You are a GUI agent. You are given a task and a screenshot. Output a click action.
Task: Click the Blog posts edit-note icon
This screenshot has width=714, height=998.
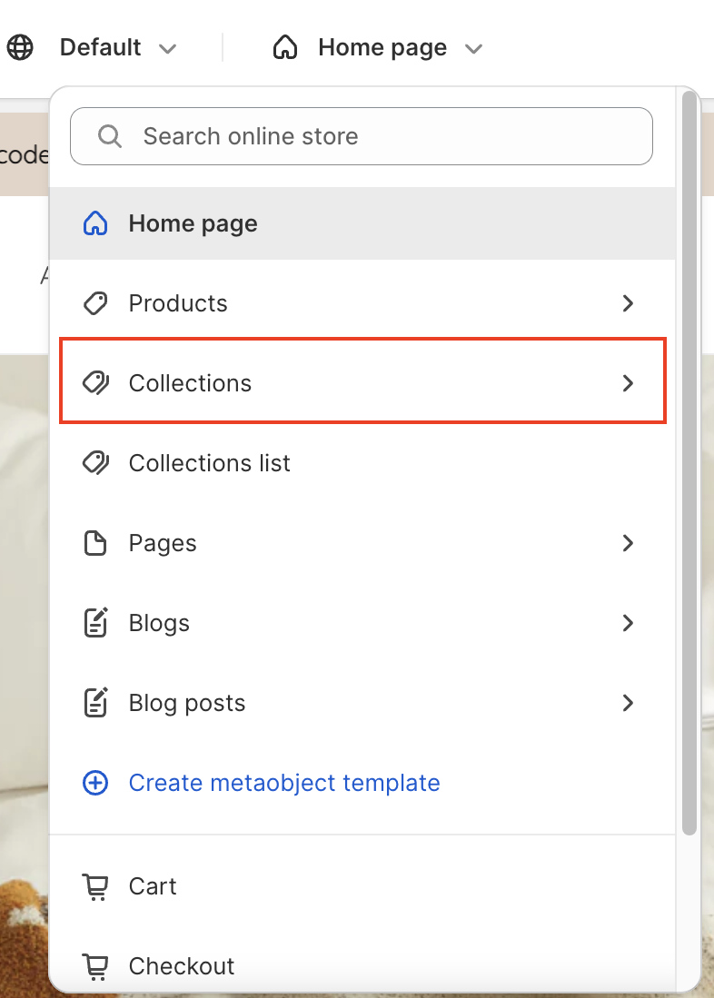pos(95,702)
